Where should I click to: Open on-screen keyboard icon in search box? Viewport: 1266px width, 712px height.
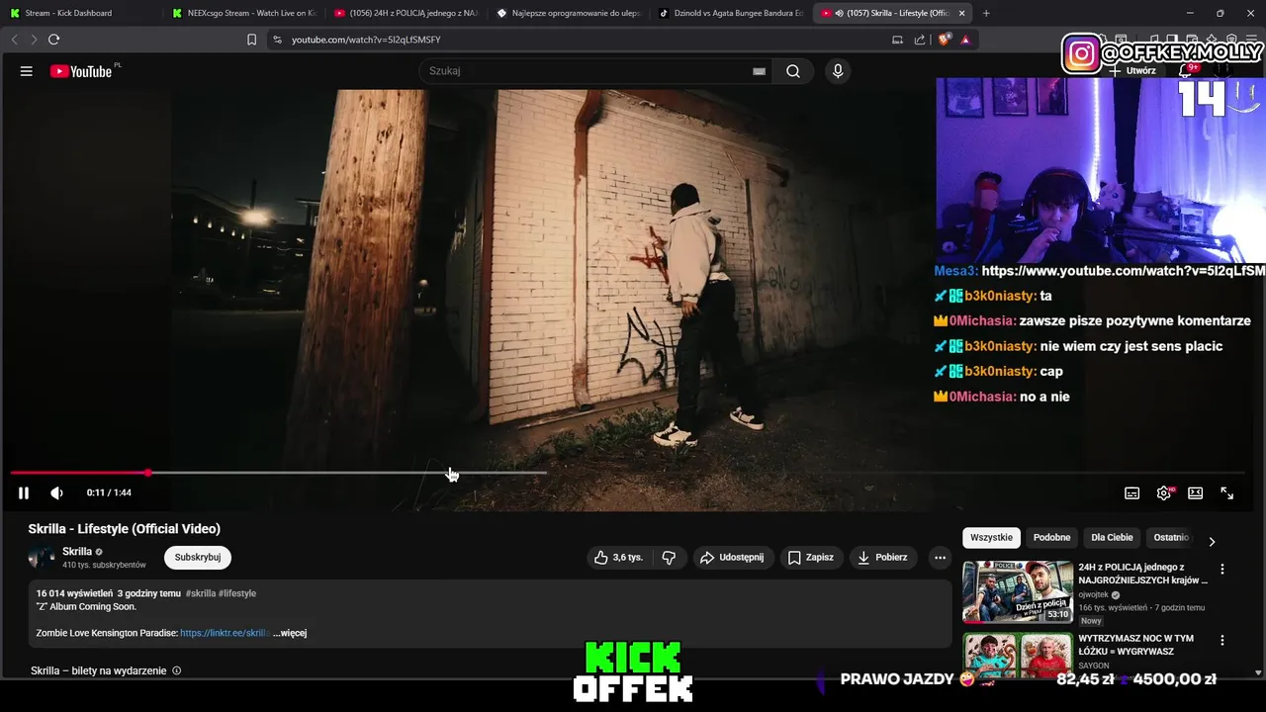click(x=759, y=71)
